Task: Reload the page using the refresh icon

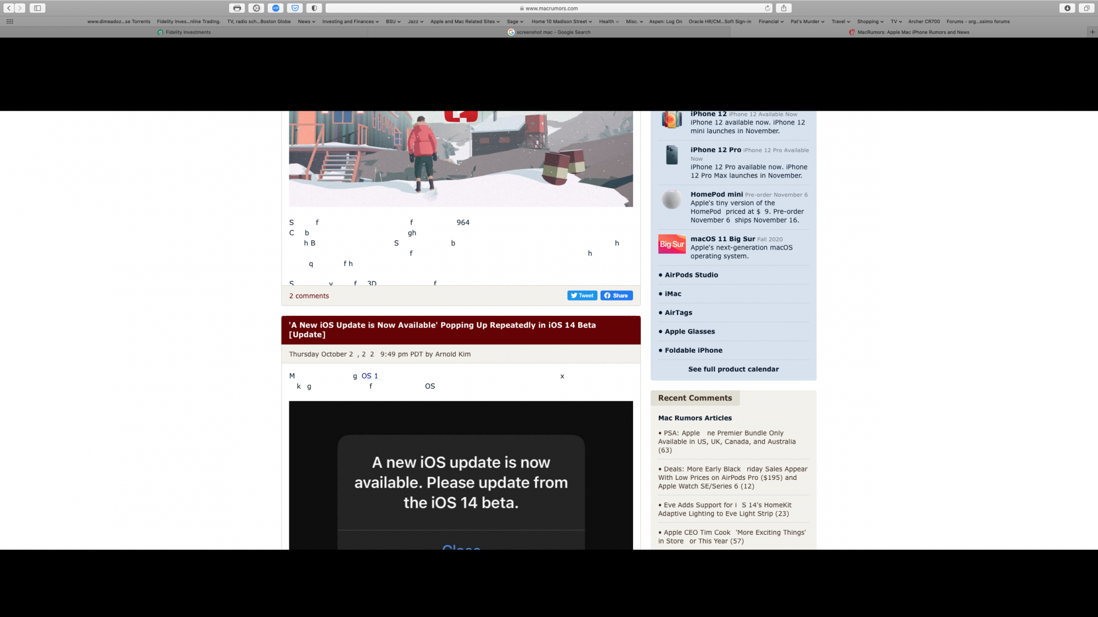Action: (768, 8)
